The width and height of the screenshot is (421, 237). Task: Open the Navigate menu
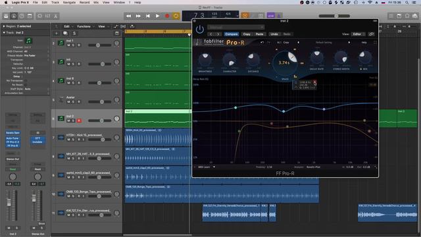click(x=69, y=3)
